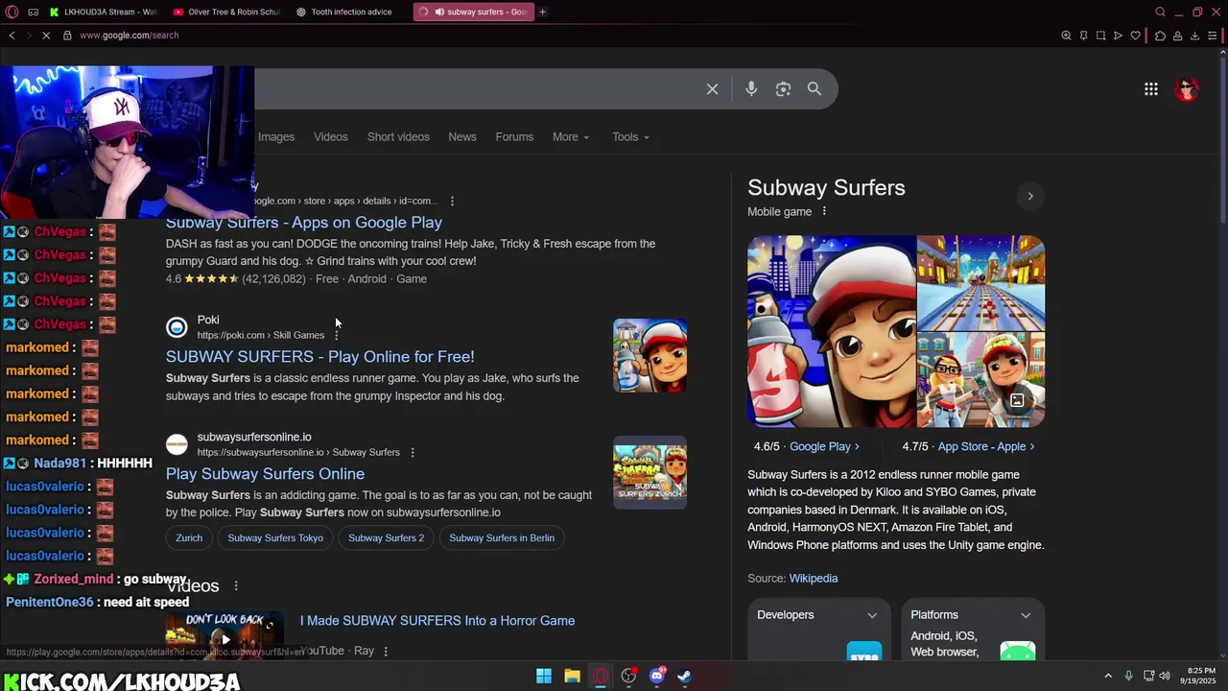Screen dimensions: 1228x691
Task: Start voice search with microphone icon
Action: pos(751,89)
